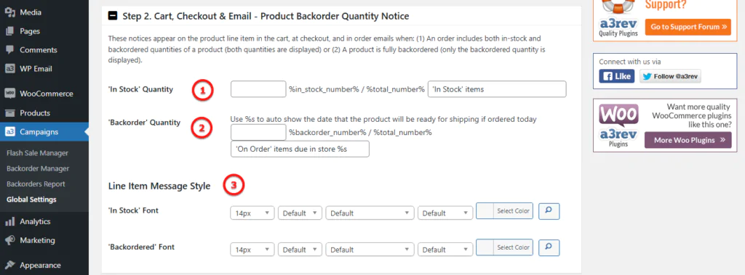Viewport: 745px width, 275px height.
Task: Click the Comments speech bubble icon
Action: point(10,50)
